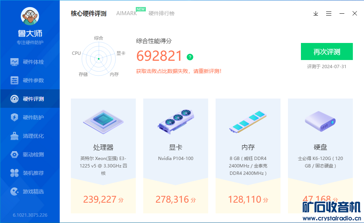
Task: Switch to the 硬件排行榜 tab
Action: [161, 13]
